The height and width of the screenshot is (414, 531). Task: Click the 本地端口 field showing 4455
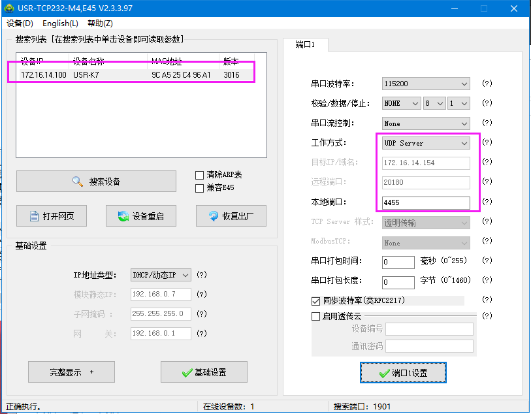(x=426, y=202)
